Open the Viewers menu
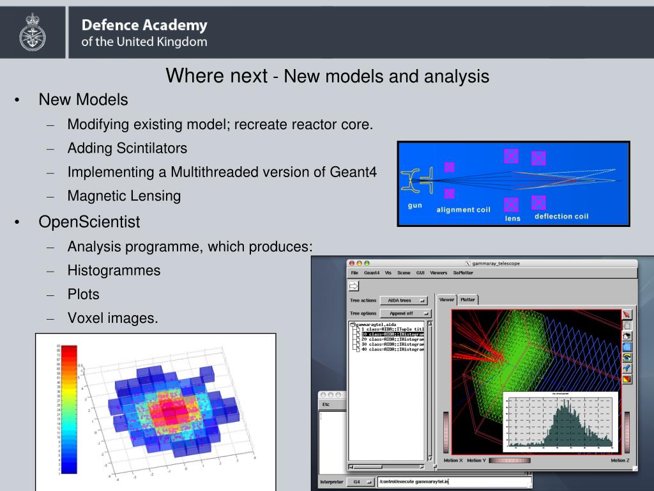Screen dimensions: 654x491 pyautogui.click(x=438, y=272)
